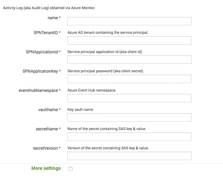Image resolution: width=223 pixels, height=179 pixels.
Task: Activate the SPNApplicationKey password field
Action: [129, 79]
